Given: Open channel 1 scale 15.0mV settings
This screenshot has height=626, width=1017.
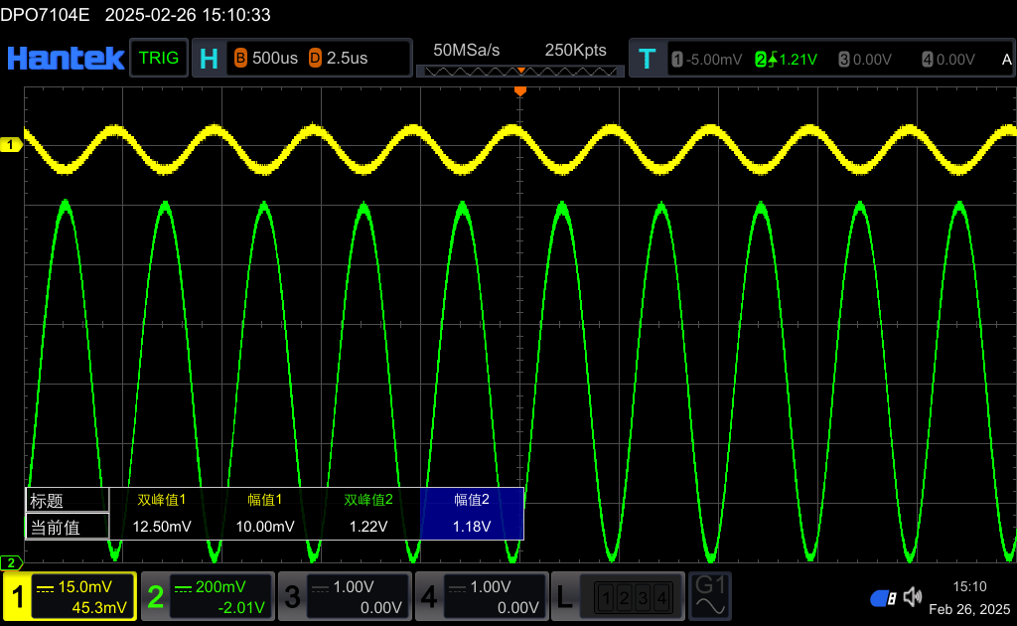Looking at the screenshot, I should 73,587.
